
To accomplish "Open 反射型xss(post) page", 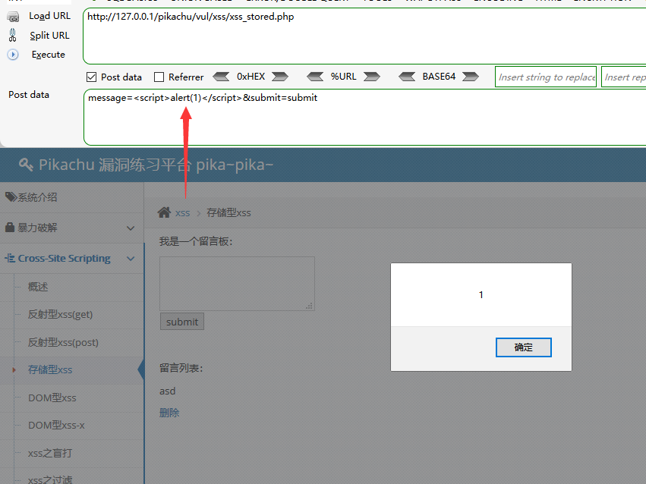I will tap(63, 342).
